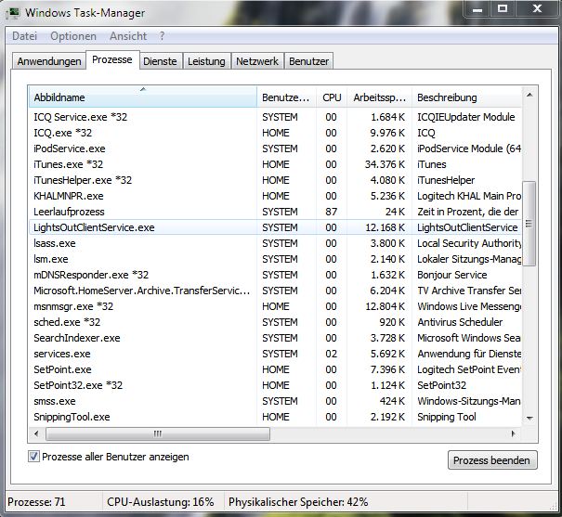Click the vertical scrollbar up arrow
Image resolution: width=562 pixels, height=517 pixels.
click(x=529, y=96)
